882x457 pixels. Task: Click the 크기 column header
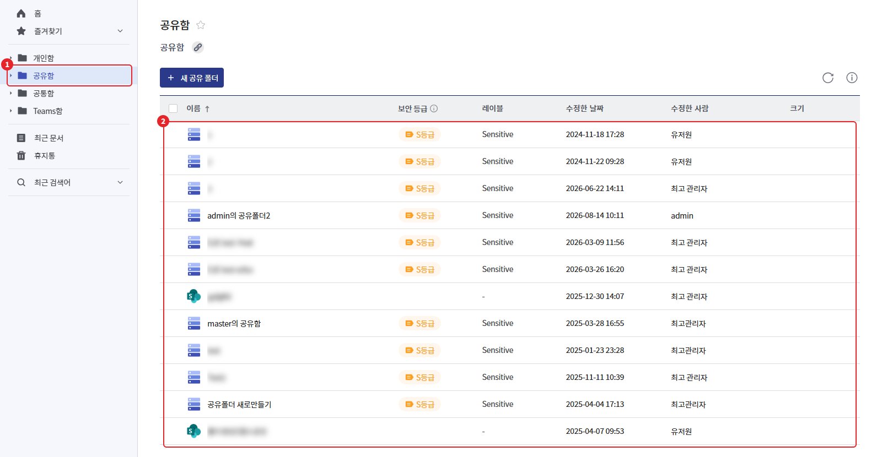click(x=797, y=108)
